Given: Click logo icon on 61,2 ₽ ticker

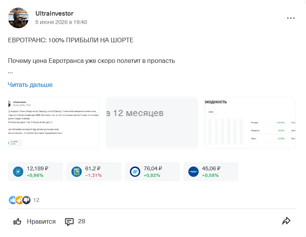Looking at the screenshot, I should 76,171.
